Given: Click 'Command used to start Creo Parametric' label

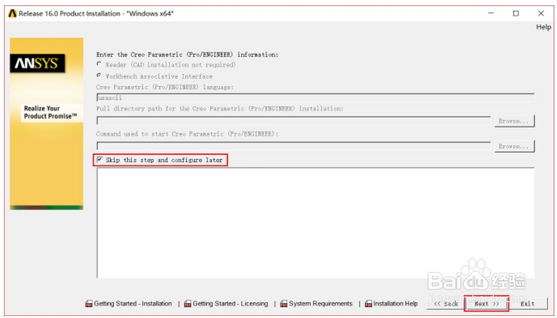Looking at the screenshot, I should (x=187, y=134).
